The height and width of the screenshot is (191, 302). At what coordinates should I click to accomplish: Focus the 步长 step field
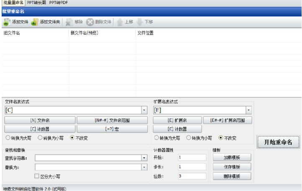192,167
